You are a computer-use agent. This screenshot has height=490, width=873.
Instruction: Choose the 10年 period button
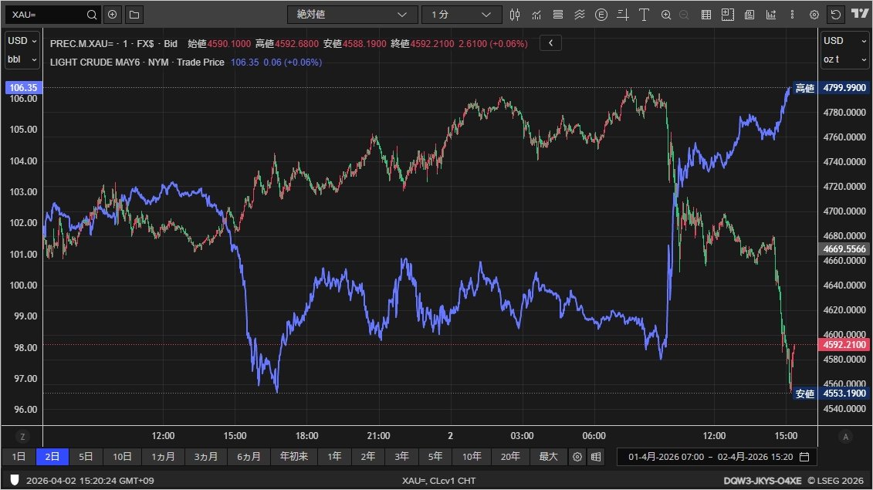pos(472,457)
